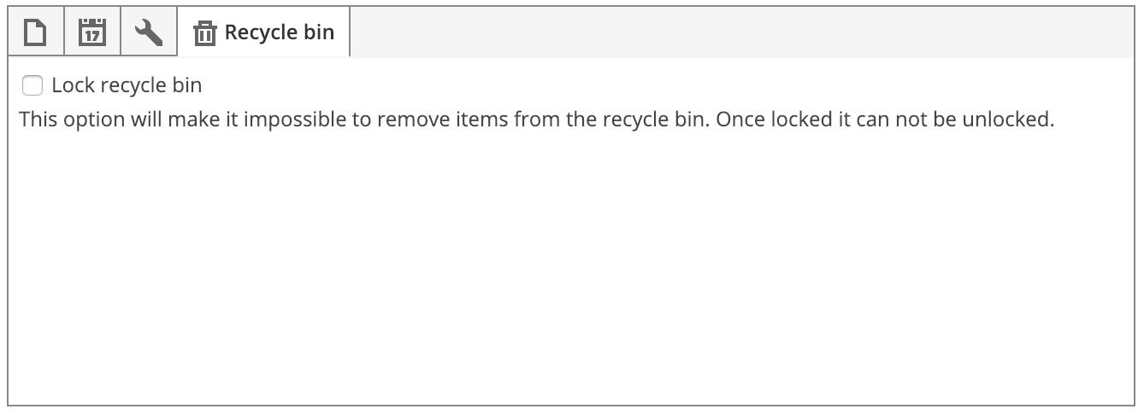Toggle locking of the recycle bin
The image size is (1144, 415).
pos(32,85)
